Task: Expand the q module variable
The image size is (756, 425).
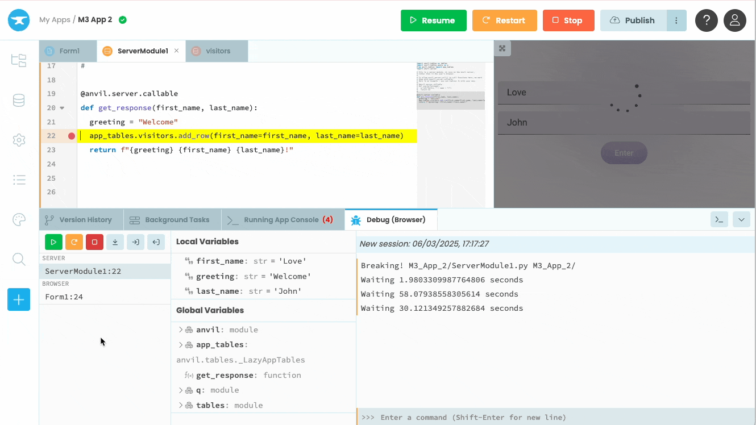Action: [181, 390]
